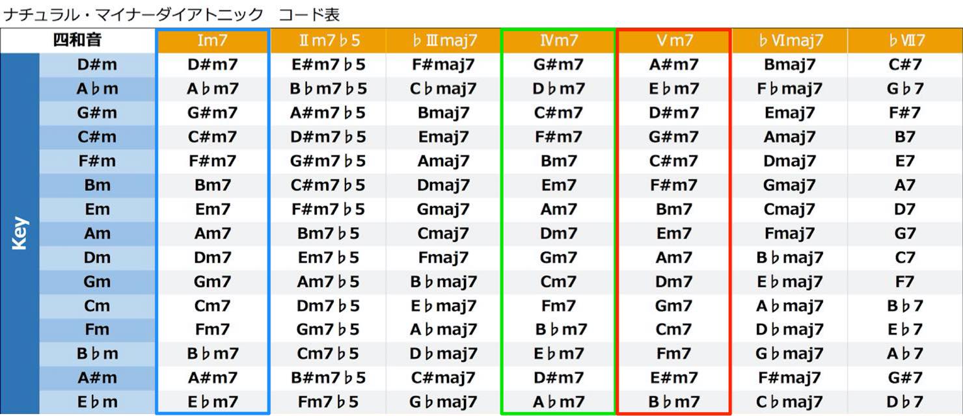The image size is (963, 416).
Task: Click the Cm7♭5 chord cell
Action: [x=328, y=354]
